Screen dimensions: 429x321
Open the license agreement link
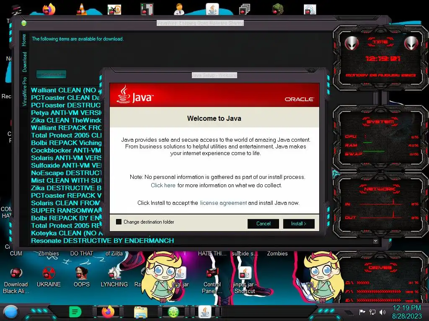(x=223, y=203)
